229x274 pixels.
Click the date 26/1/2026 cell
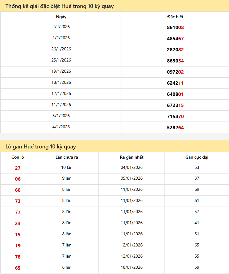click(61, 49)
